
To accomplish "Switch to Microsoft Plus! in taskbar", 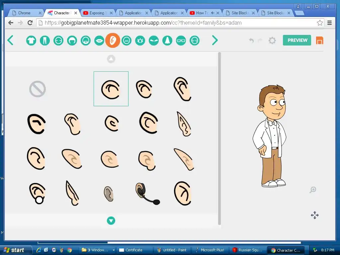I will click(x=210, y=250).
